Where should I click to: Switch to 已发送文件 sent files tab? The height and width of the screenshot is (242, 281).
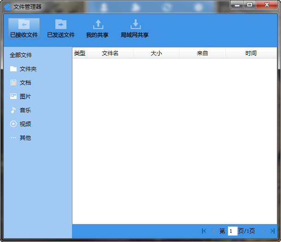(x=61, y=28)
